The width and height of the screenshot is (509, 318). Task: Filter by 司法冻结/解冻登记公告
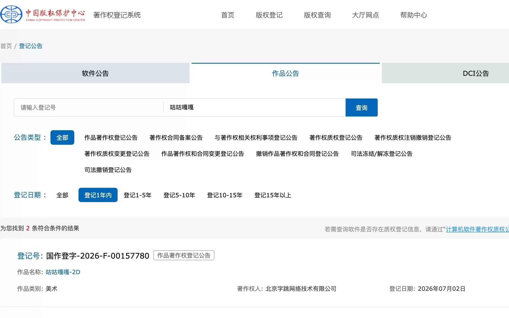(382, 154)
